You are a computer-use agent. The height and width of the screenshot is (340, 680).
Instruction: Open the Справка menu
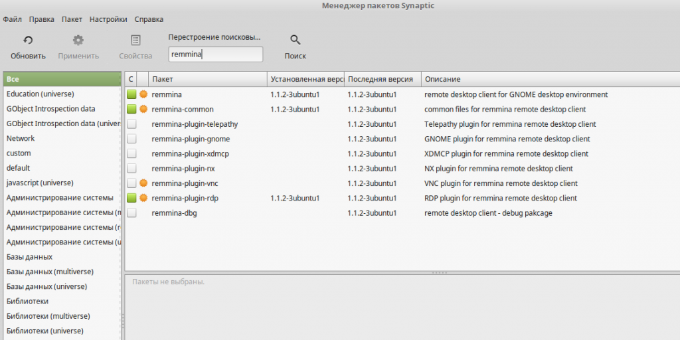(149, 19)
